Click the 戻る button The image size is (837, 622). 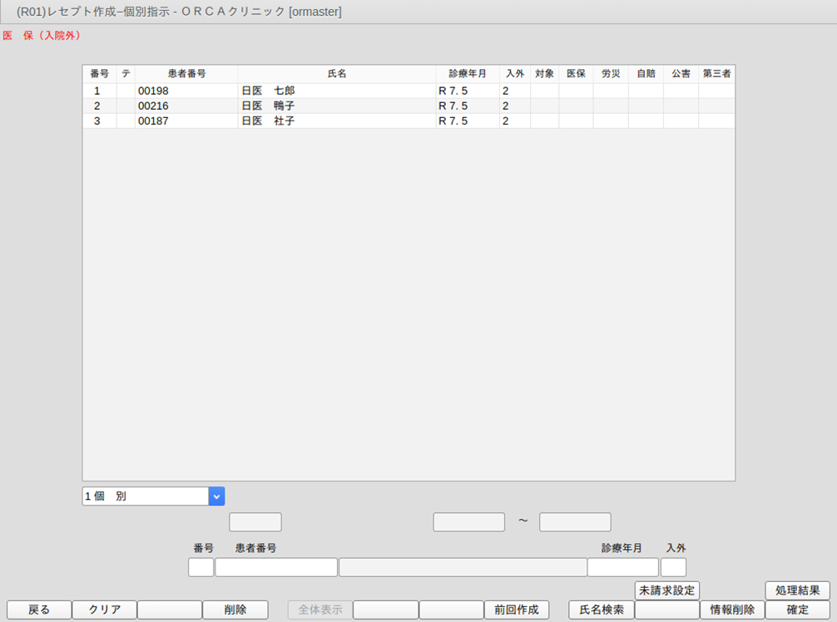pyautogui.click(x=39, y=610)
